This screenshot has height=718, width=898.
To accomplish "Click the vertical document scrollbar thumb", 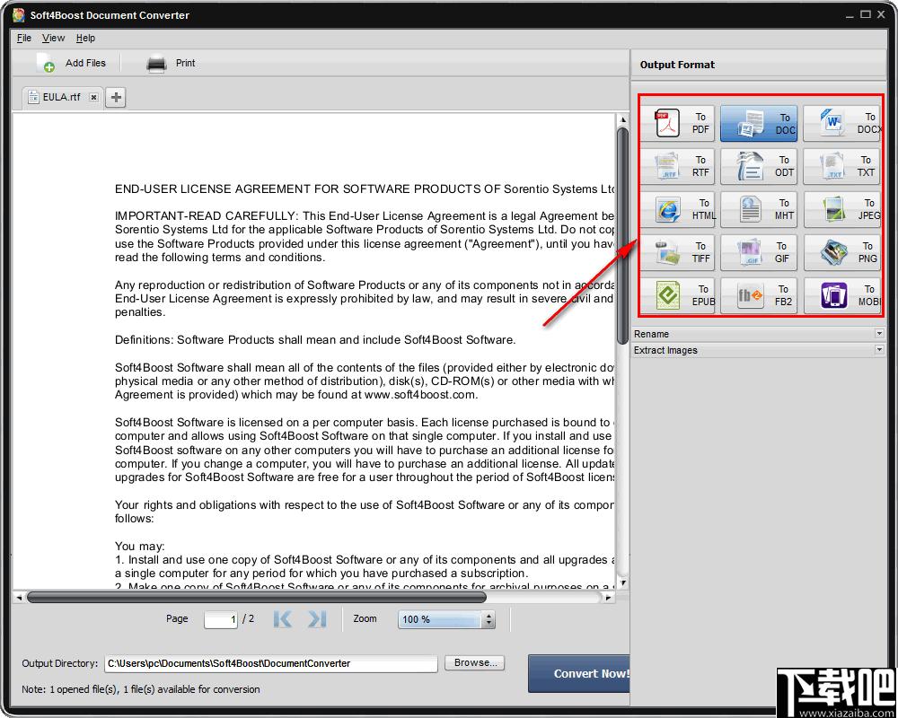I will 622,236.
